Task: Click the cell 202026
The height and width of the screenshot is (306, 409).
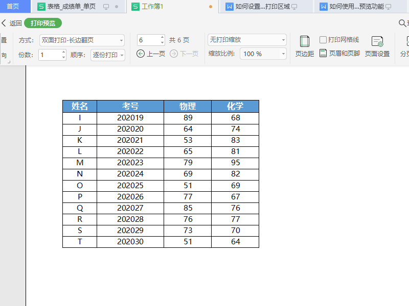Action: coord(130,197)
